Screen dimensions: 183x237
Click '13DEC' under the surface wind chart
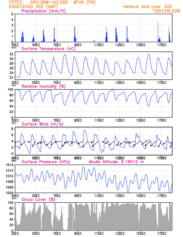point(120,158)
